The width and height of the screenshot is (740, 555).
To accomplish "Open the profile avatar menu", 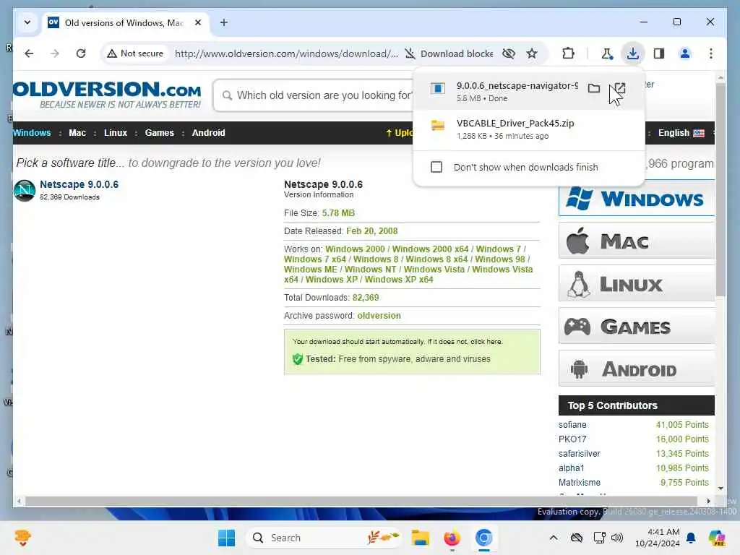I will coord(685,53).
